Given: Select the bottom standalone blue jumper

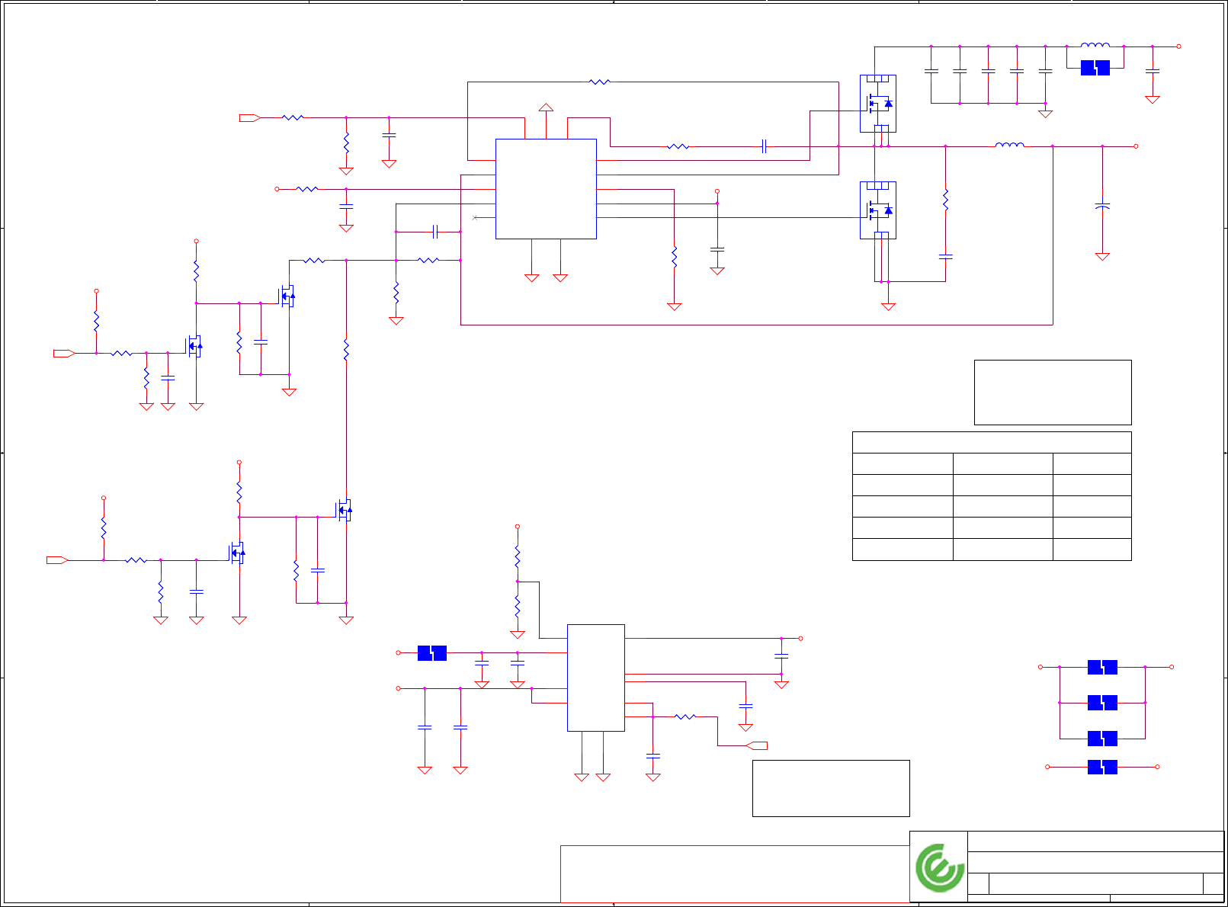Looking at the screenshot, I should pyautogui.click(x=1102, y=767).
